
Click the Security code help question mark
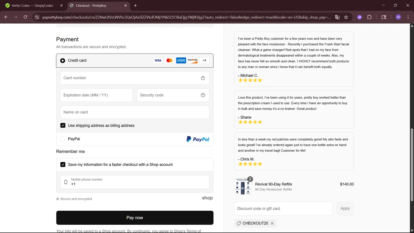tap(203, 95)
